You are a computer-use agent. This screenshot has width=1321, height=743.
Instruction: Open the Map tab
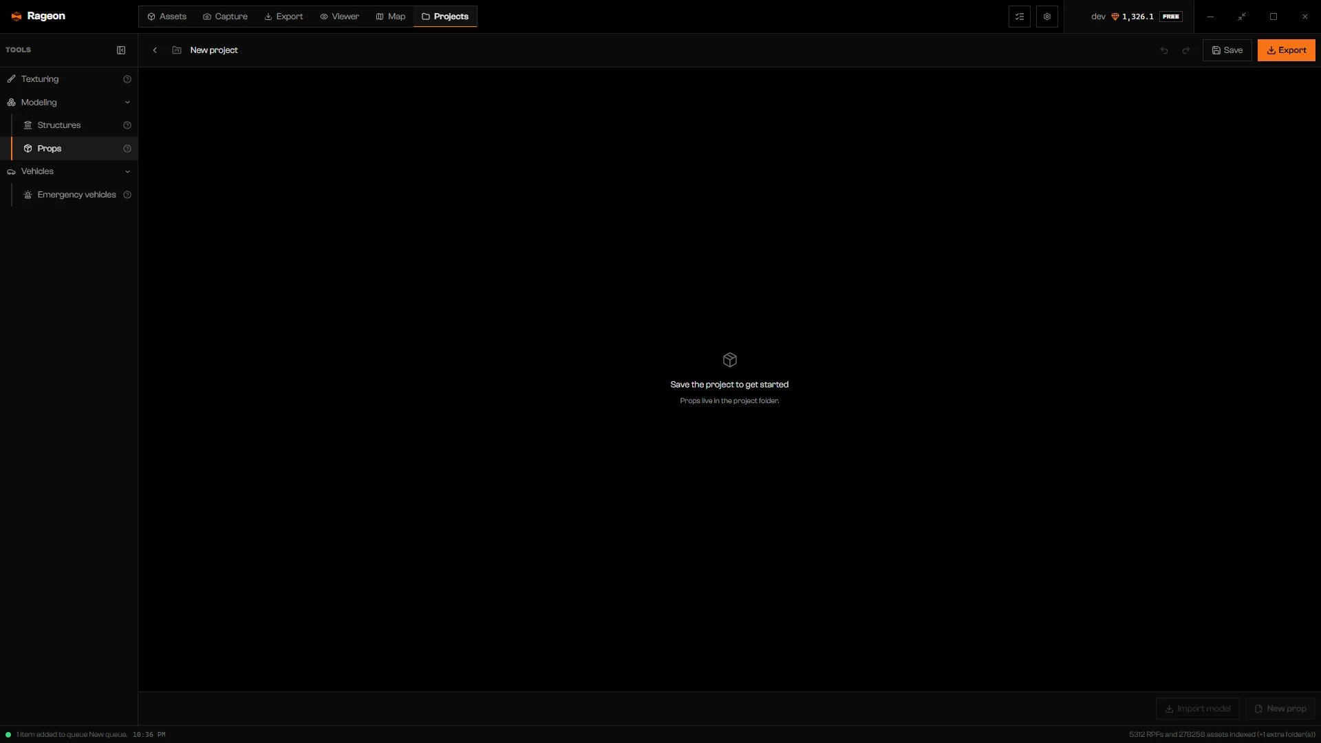[x=391, y=17]
